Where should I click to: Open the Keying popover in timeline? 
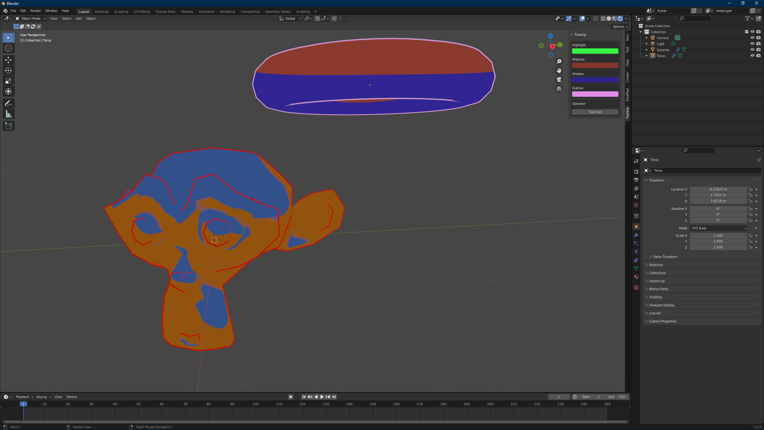pyautogui.click(x=43, y=397)
